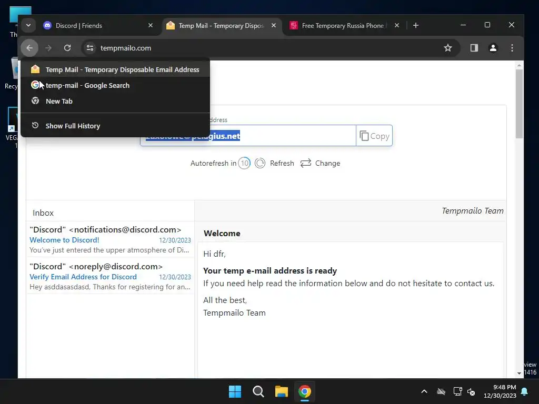
Task: Open the Chrome three-dot menu
Action: (512, 48)
